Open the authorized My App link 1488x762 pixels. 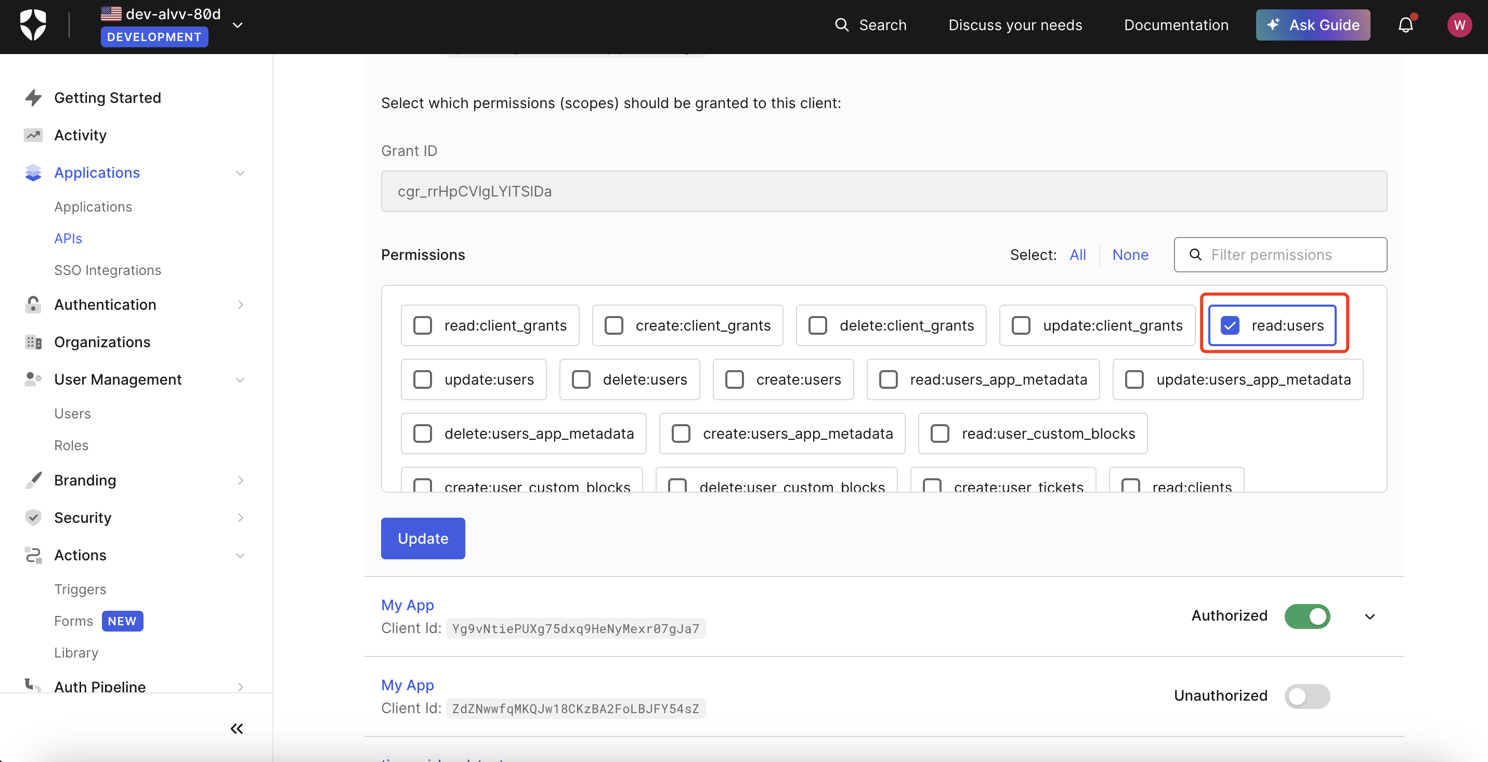(x=407, y=605)
